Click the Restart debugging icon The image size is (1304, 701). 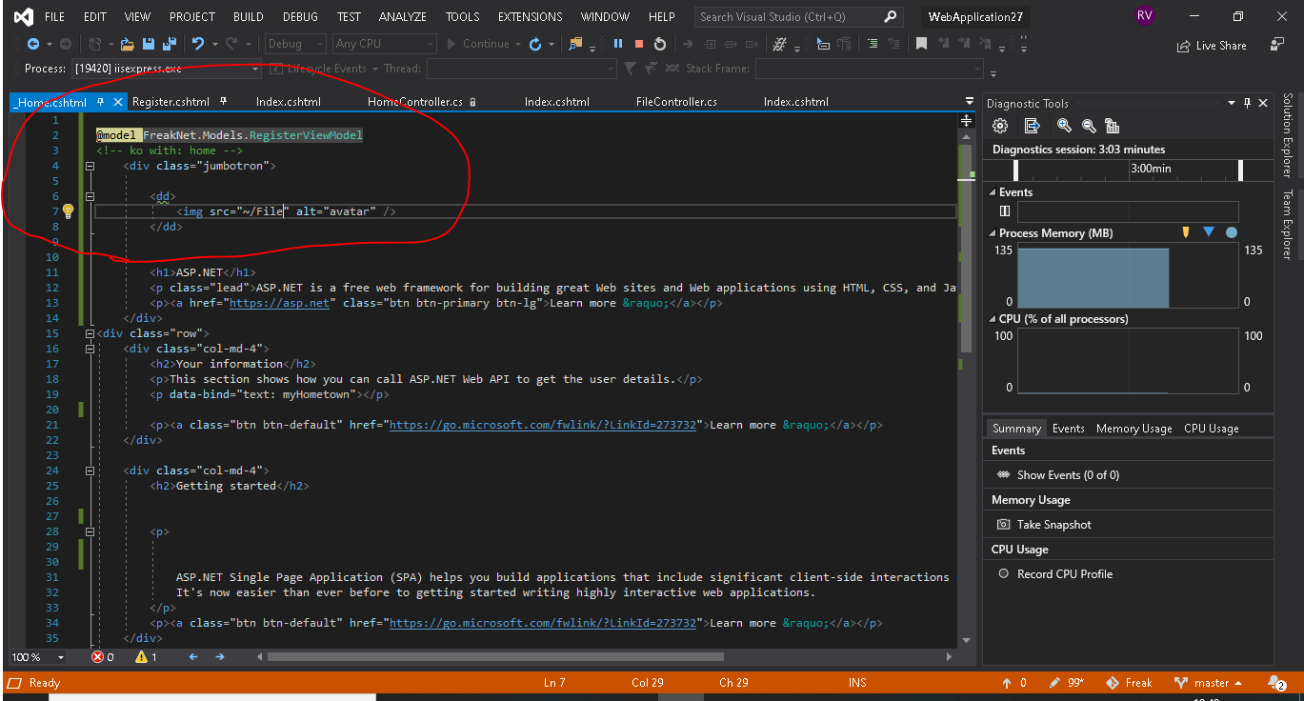[659, 44]
